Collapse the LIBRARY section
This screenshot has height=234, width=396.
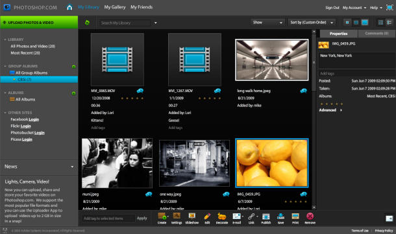coord(5,40)
